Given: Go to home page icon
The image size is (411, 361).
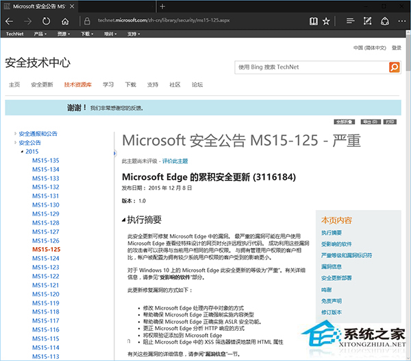Looking at the screenshot, I should point(65,21).
